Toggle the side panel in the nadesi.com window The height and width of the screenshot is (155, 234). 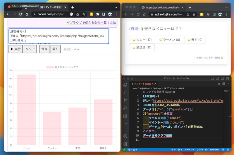pyautogui.click(x=104, y=14)
